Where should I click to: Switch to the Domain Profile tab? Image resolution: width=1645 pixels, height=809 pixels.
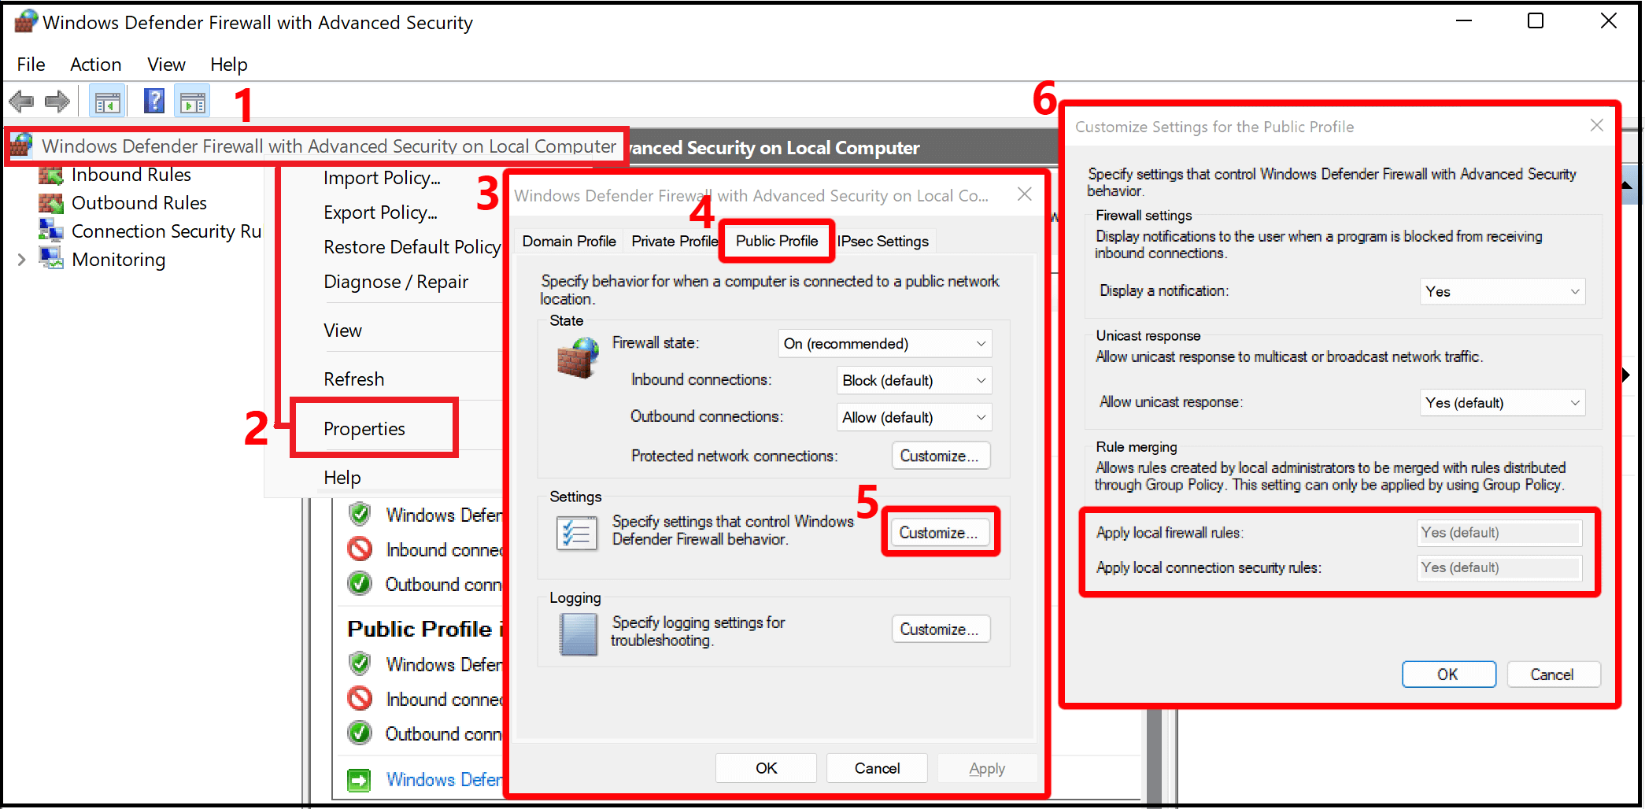tap(568, 241)
